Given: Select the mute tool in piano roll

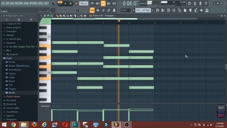Looking at the screenshot, I should 71,16.
